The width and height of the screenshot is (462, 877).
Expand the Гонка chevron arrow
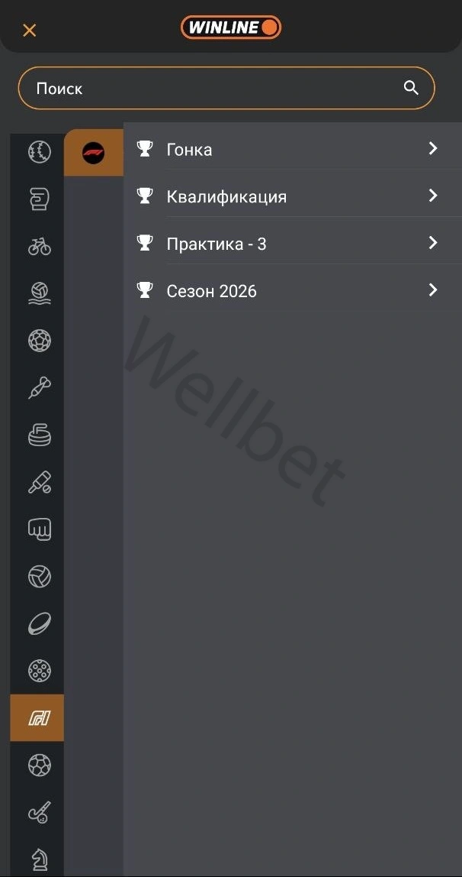433,148
